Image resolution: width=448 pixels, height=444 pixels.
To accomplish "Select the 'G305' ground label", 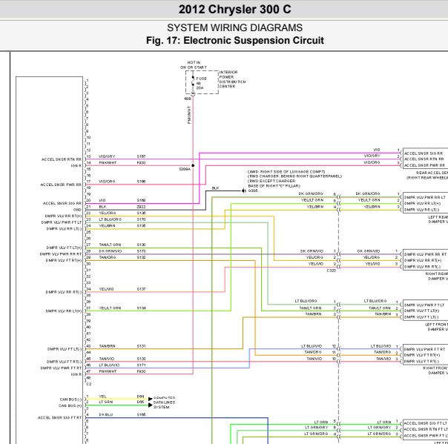I will tap(253, 190).
